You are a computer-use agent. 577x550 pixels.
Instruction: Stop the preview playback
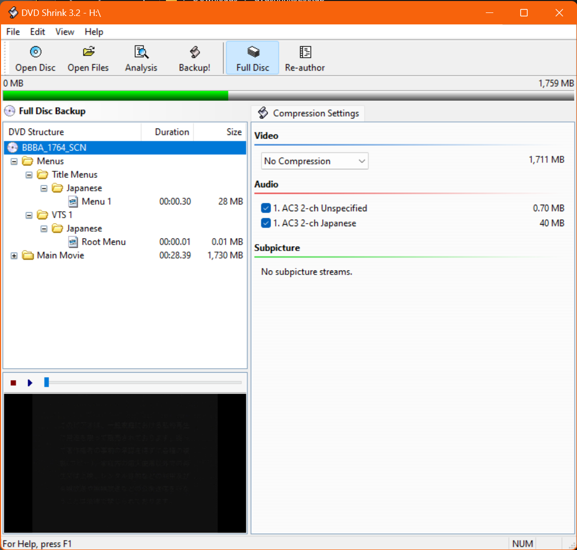[x=13, y=383]
